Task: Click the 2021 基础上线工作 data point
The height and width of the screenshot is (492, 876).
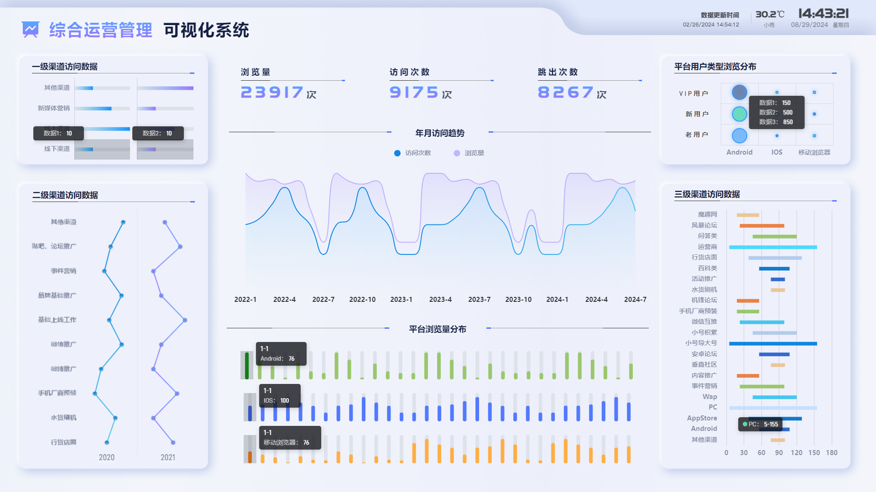Action: [x=185, y=320]
